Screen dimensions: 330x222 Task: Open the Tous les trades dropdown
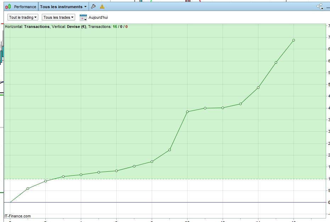coord(58,17)
